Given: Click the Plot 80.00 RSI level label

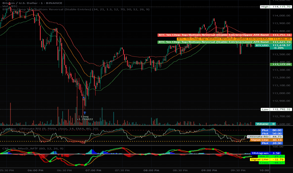Looking at the screenshot, I should [272, 130].
